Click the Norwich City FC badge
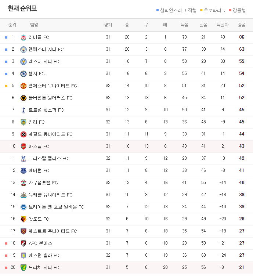253x278 pixels. coord(24,268)
